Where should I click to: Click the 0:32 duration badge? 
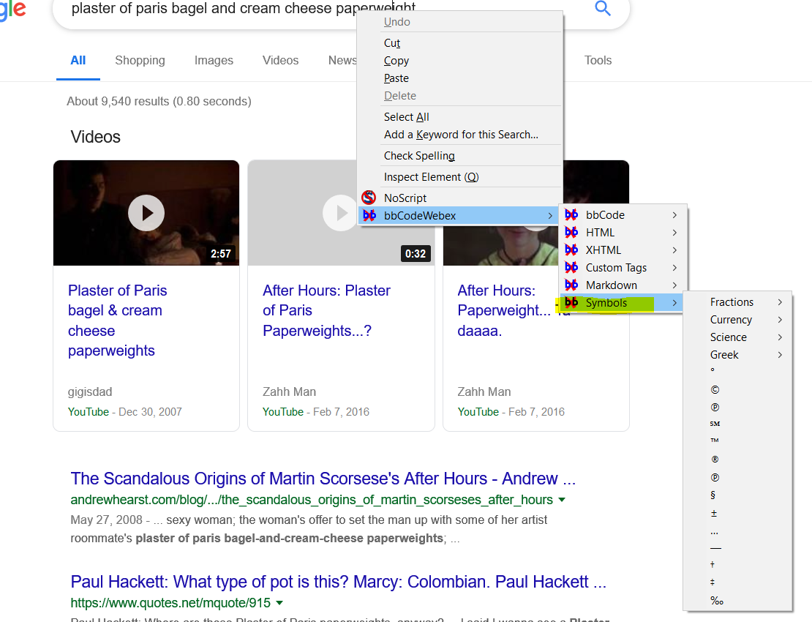(416, 254)
